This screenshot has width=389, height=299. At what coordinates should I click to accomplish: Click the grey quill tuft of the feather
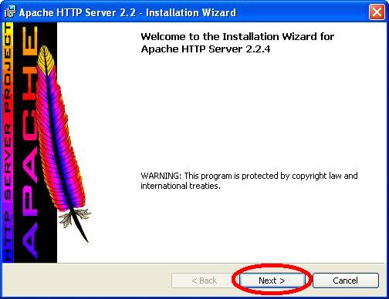73,217
